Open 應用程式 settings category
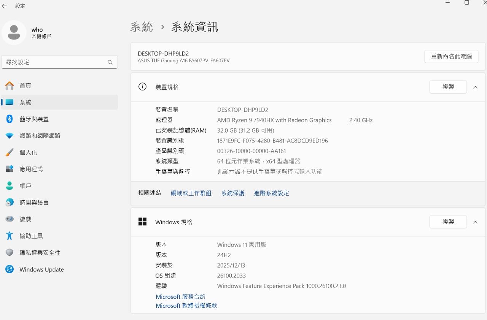 tap(31, 169)
